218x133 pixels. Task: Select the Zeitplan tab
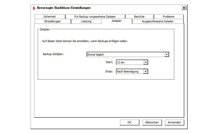point(117,21)
